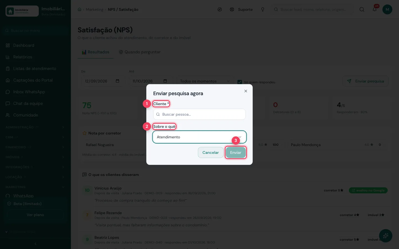This screenshot has height=249, width=399.
Task: Collapse the Marketing sidebar section
Action: [x=35, y=187]
